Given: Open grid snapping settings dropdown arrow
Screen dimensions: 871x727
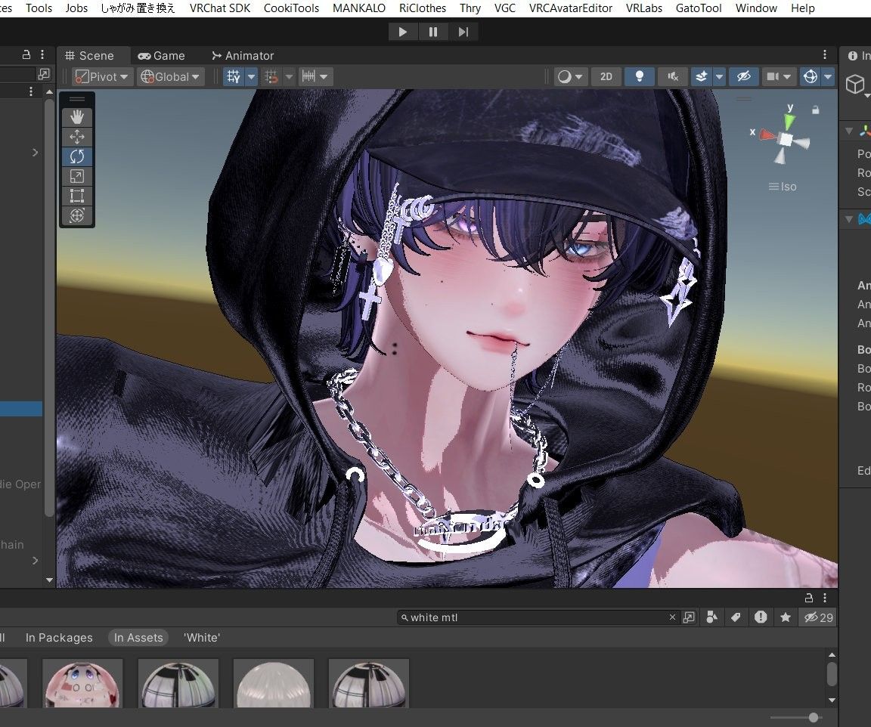Looking at the screenshot, I should pyautogui.click(x=289, y=76).
